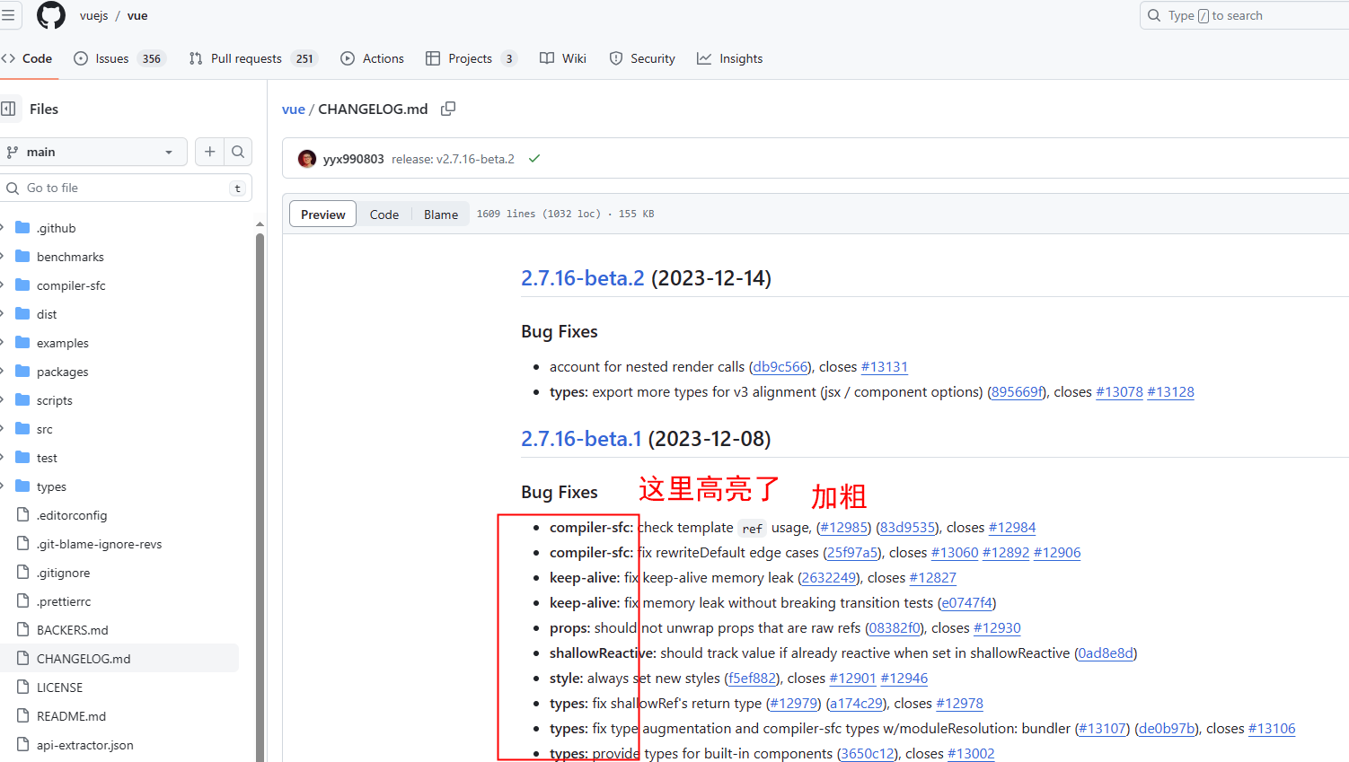Screen dimensions: 1349x762
Task: Switch file view to Blame
Action: tap(441, 215)
